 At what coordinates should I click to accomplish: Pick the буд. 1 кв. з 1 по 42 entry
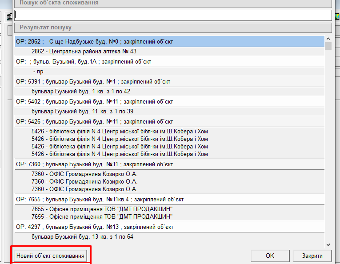coord(80,92)
